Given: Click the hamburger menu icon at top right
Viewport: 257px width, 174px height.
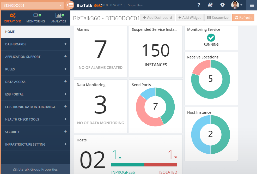Looking at the screenshot, I should 252,5.
